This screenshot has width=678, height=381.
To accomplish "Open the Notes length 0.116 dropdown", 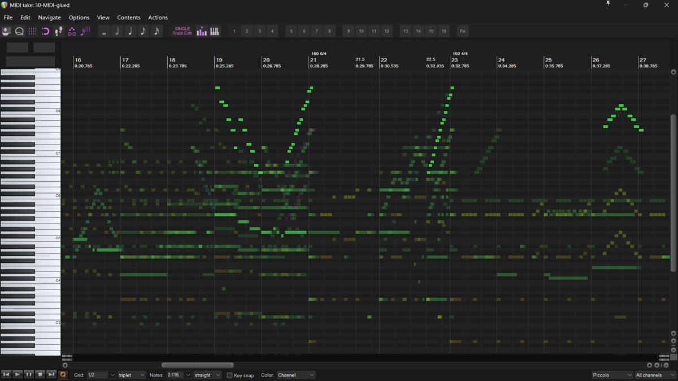I will (179, 375).
